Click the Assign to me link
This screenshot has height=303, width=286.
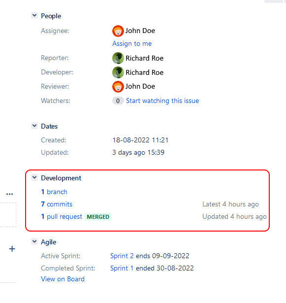click(132, 44)
